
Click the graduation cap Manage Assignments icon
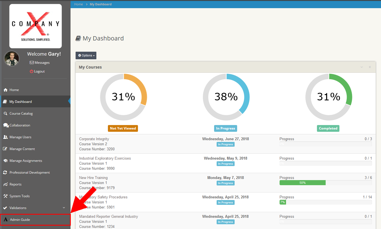click(x=5, y=161)
